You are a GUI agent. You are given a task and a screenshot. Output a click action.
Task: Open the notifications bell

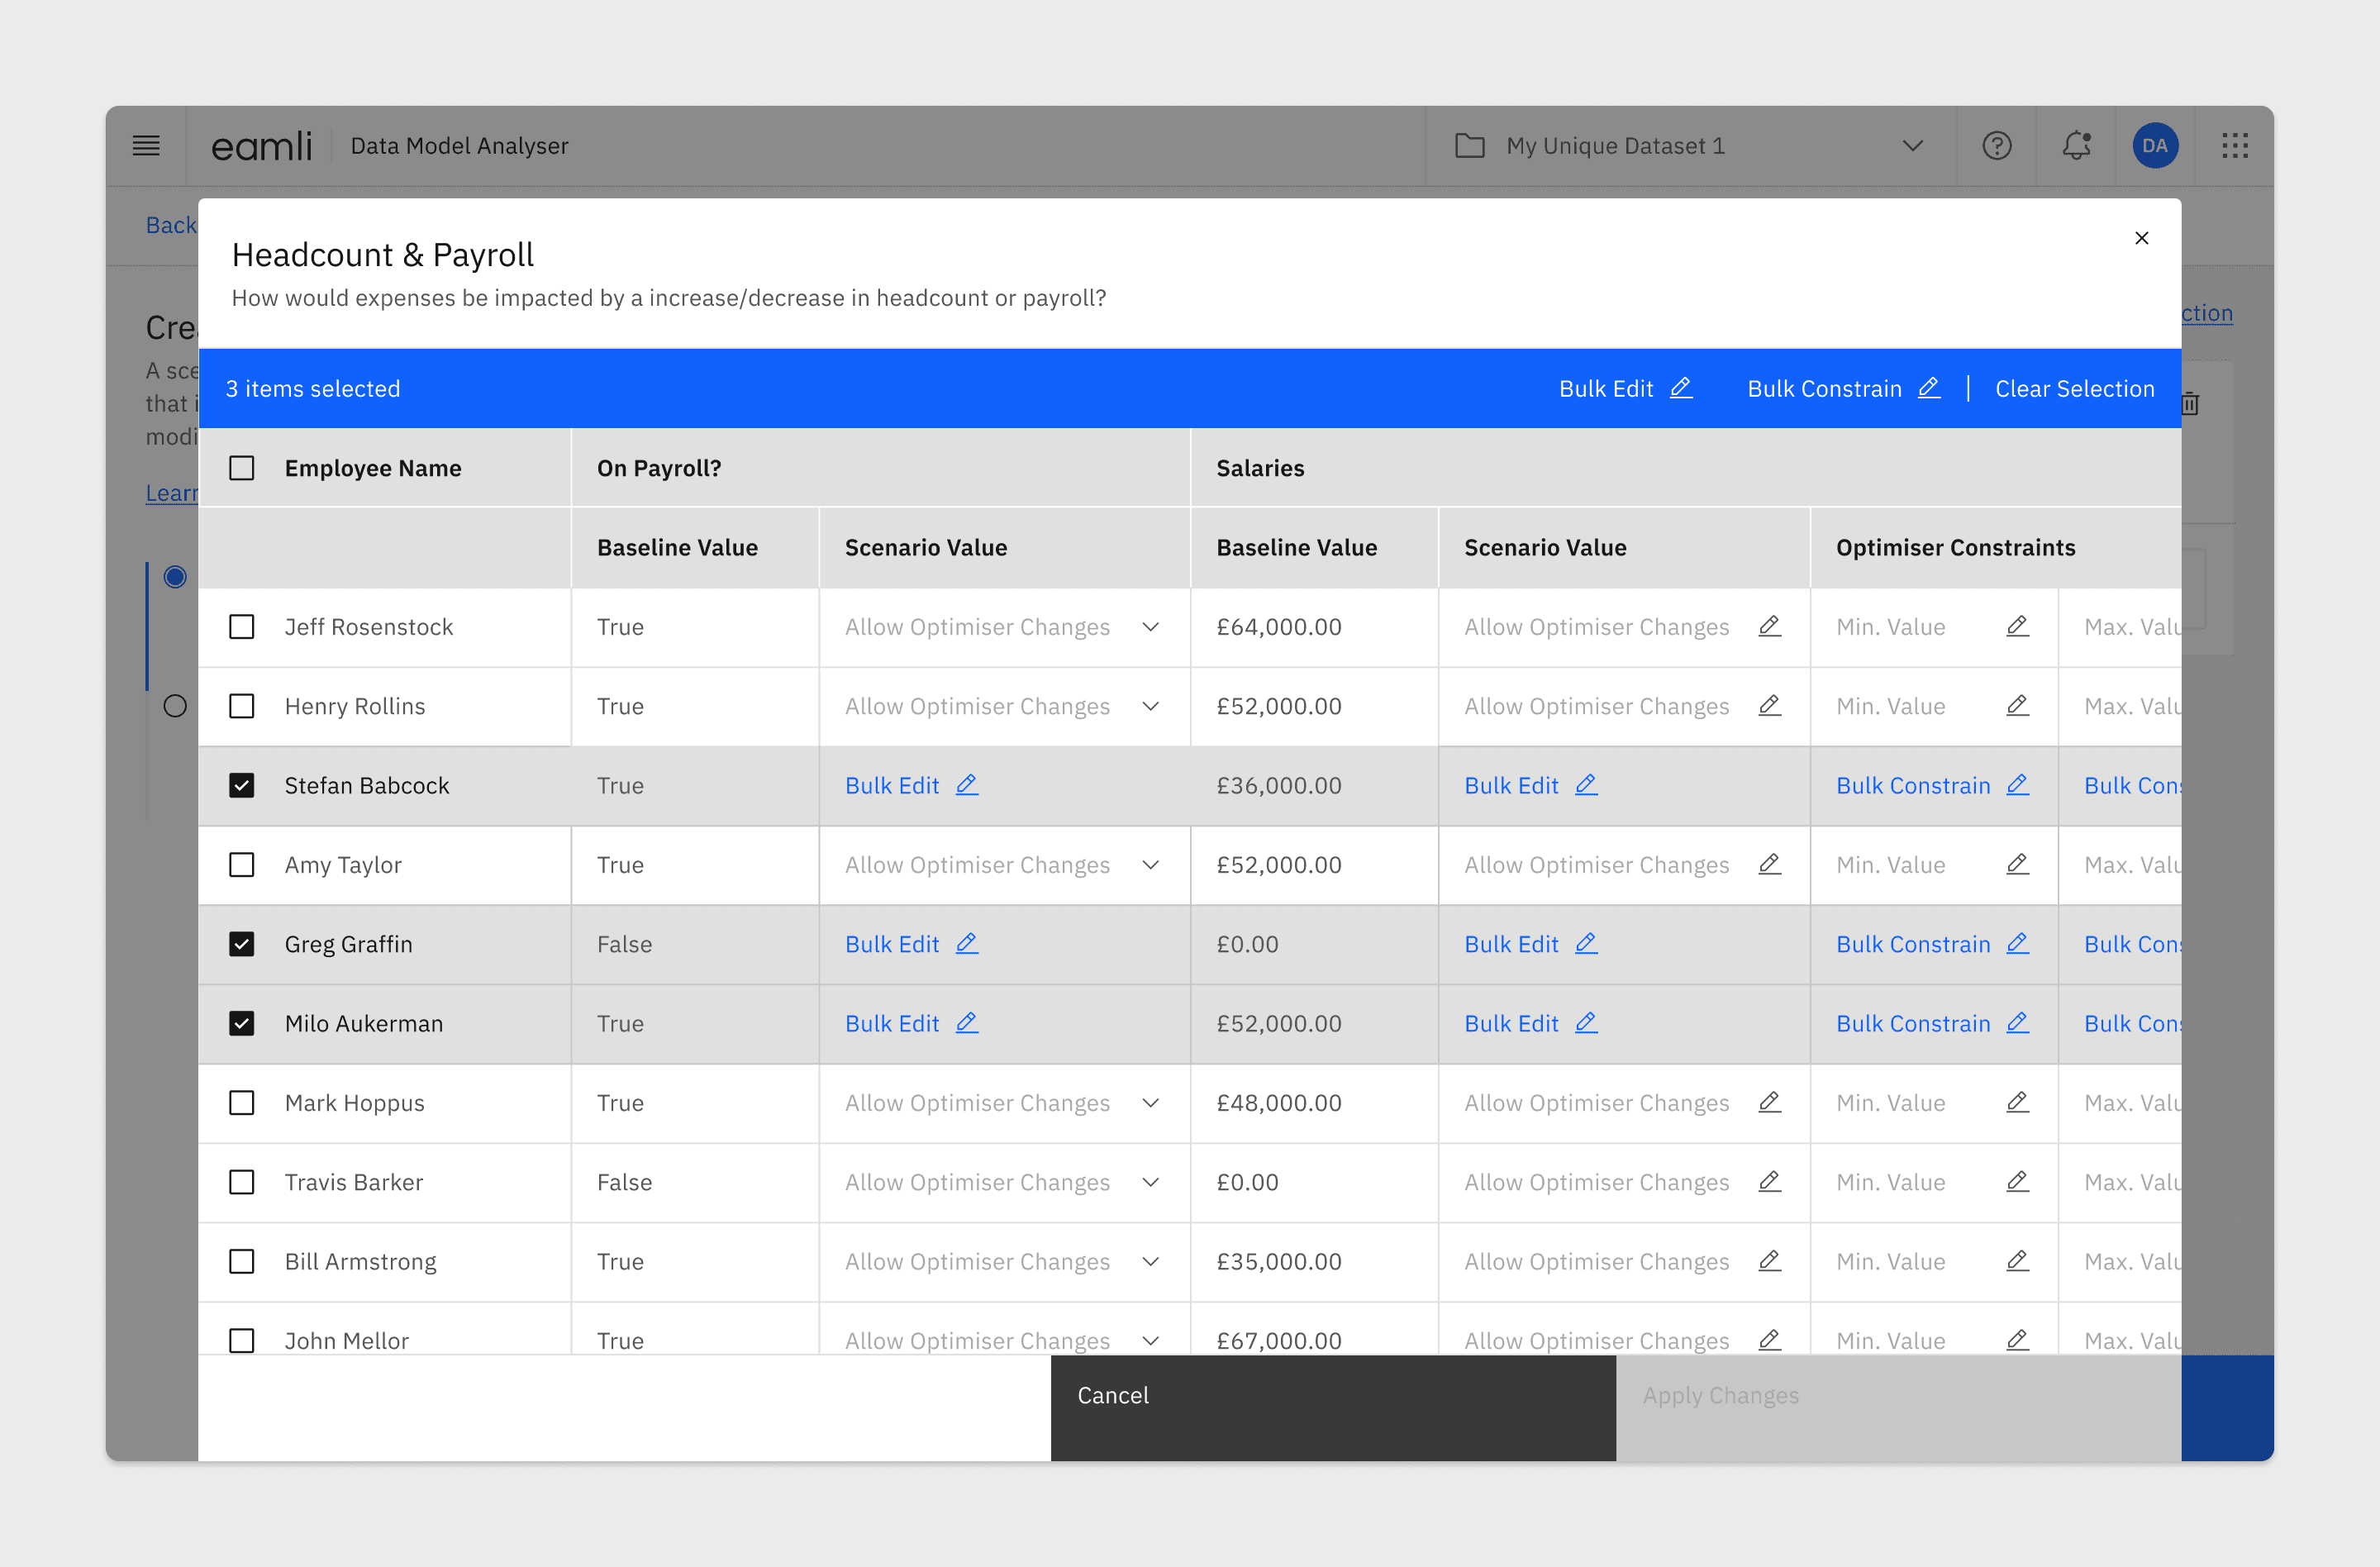click(x=2076, y=146)
